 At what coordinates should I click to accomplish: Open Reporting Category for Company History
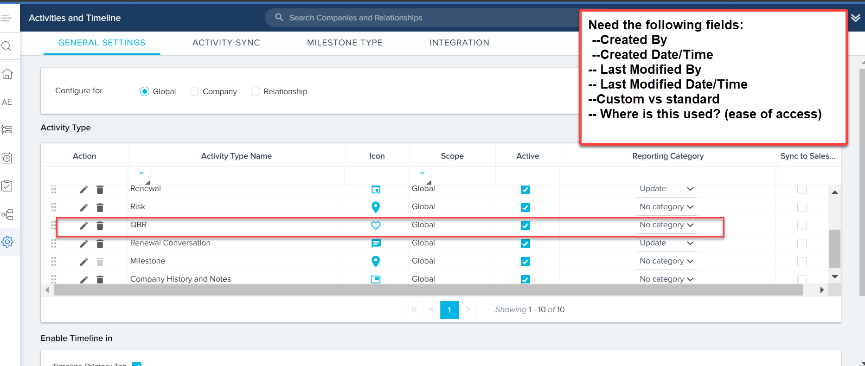[x=666, y=279]
